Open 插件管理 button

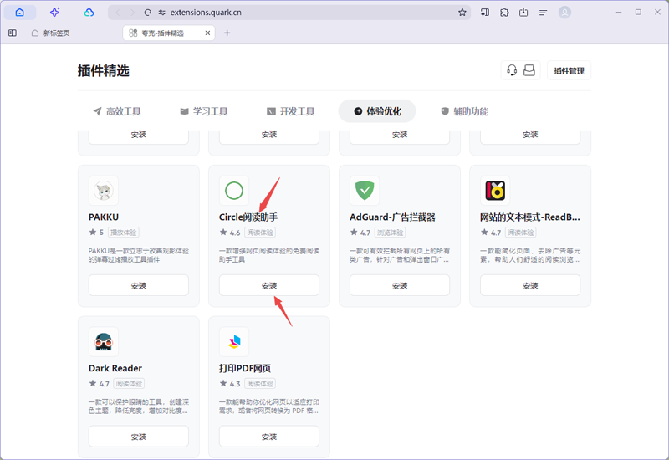569,70
